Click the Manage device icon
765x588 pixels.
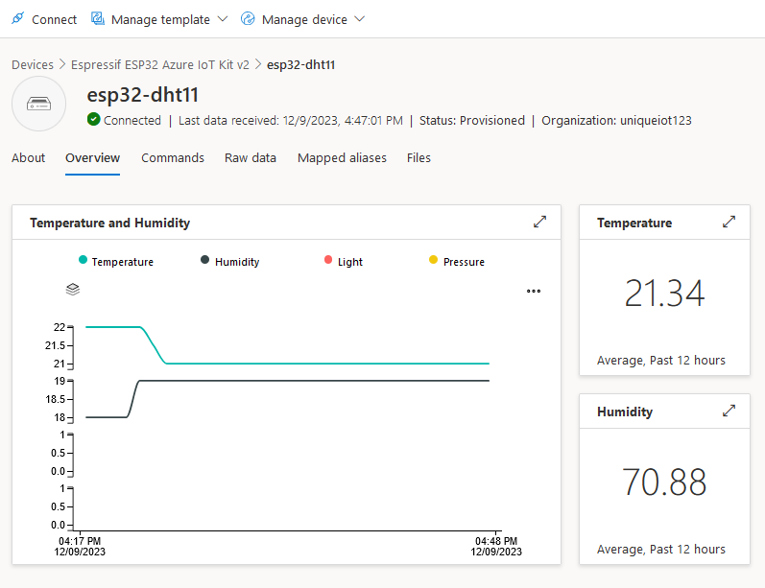click(248, 19)
